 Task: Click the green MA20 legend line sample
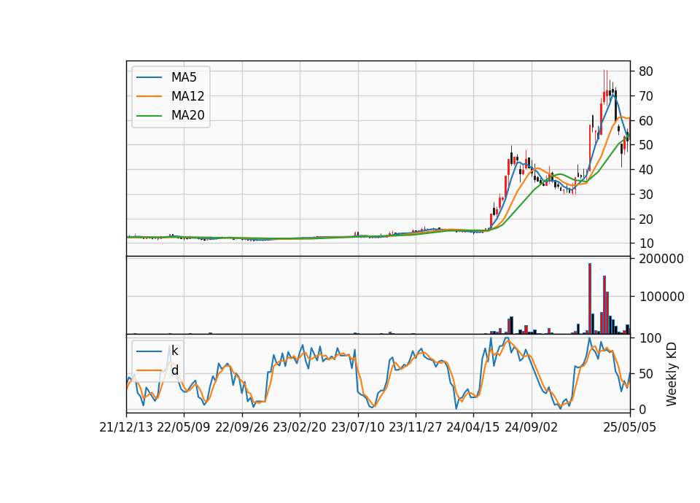pos(149,116)
